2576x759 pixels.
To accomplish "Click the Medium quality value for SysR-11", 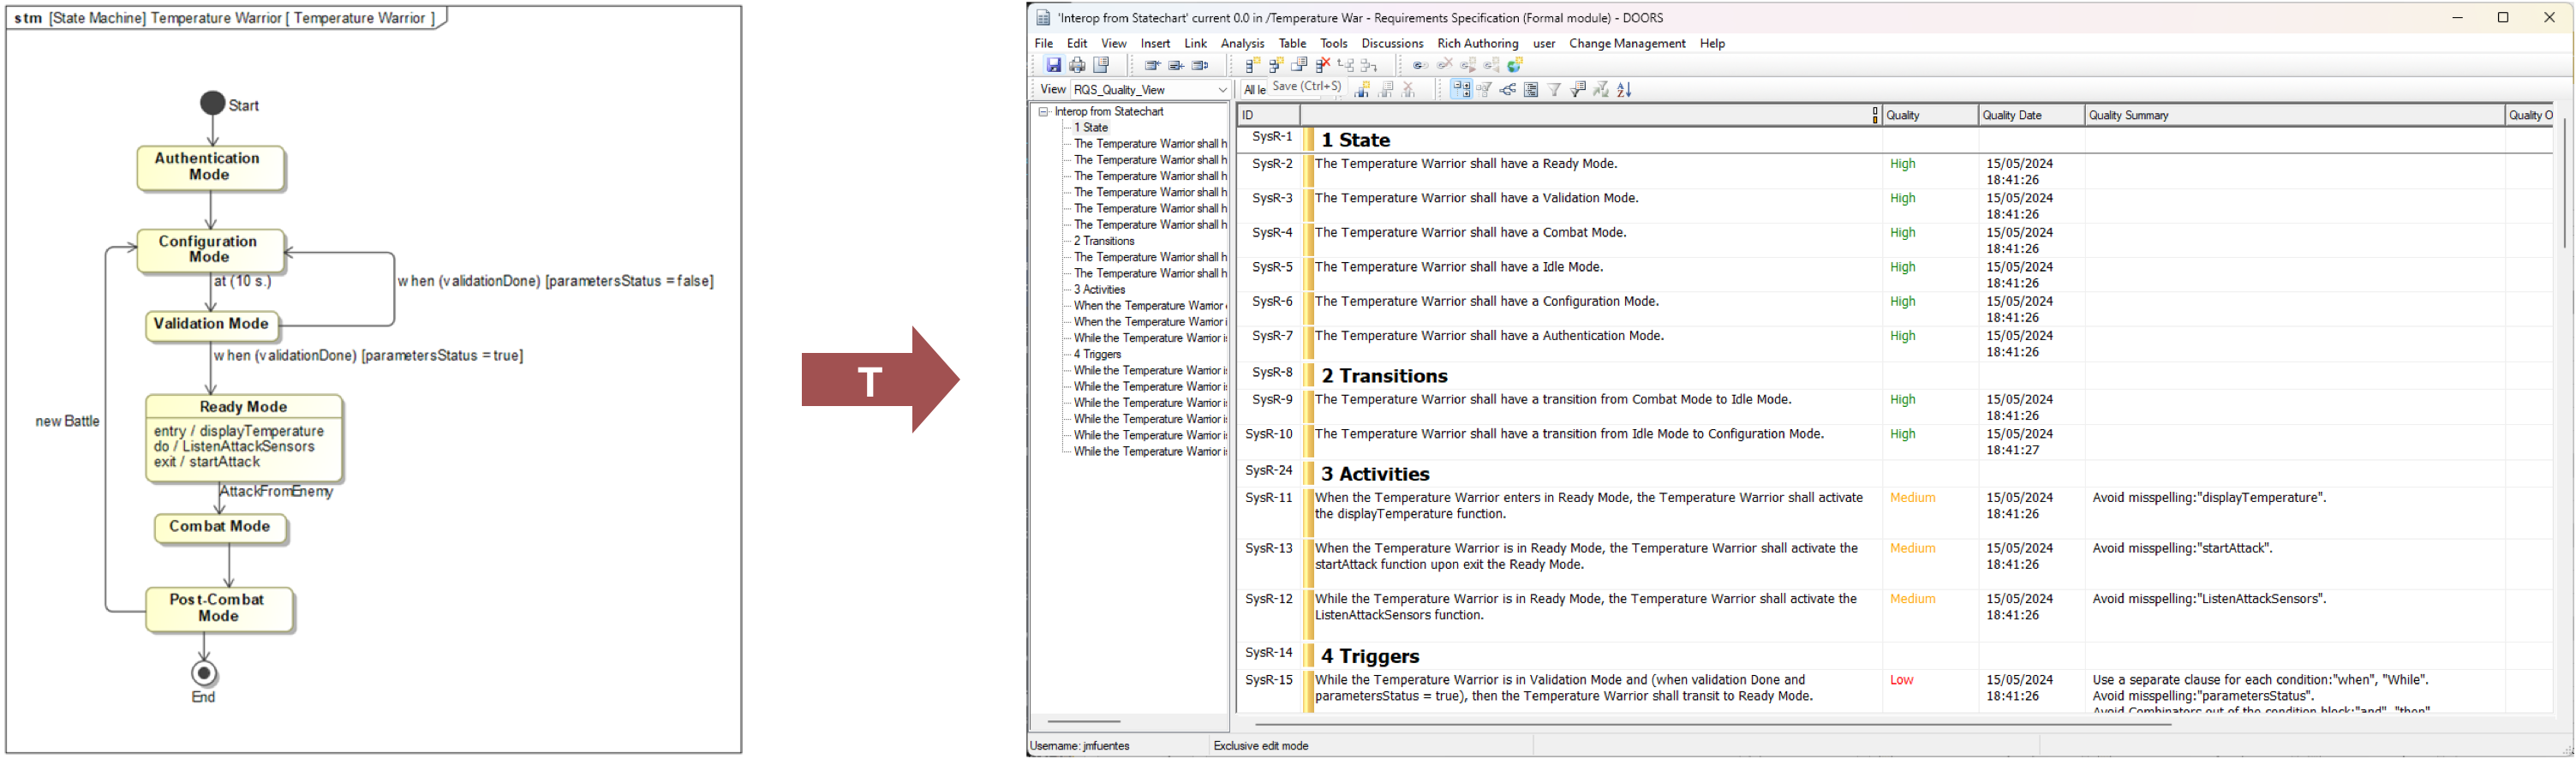I will 1912,498.
